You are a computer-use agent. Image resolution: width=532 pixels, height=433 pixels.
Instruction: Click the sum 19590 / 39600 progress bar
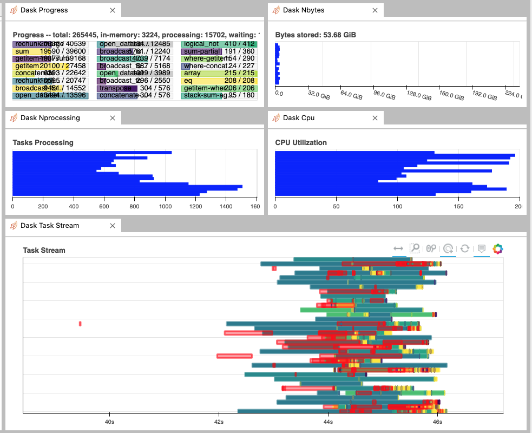[50, 51]
